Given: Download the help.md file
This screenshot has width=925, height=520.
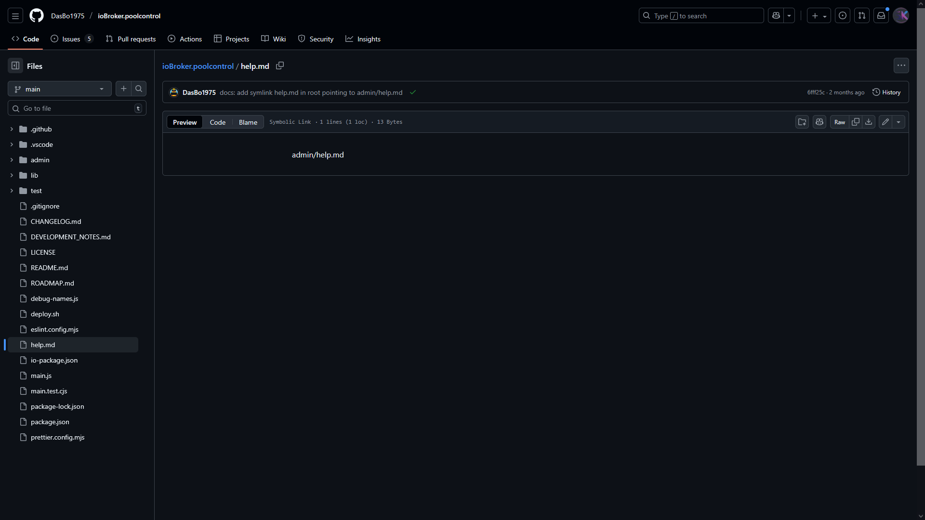Looking at the screenshot, I should pos(869,122).
